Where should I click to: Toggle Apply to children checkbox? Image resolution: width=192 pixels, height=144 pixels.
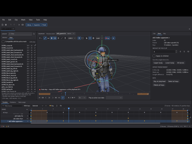(154, 56)
